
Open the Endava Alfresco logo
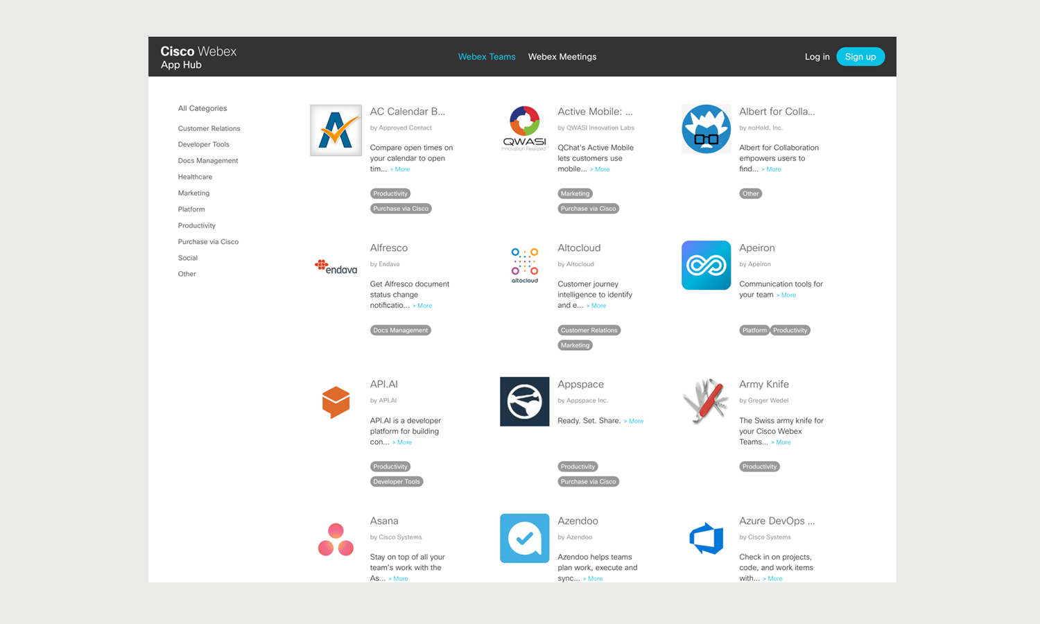coord(336,267)
